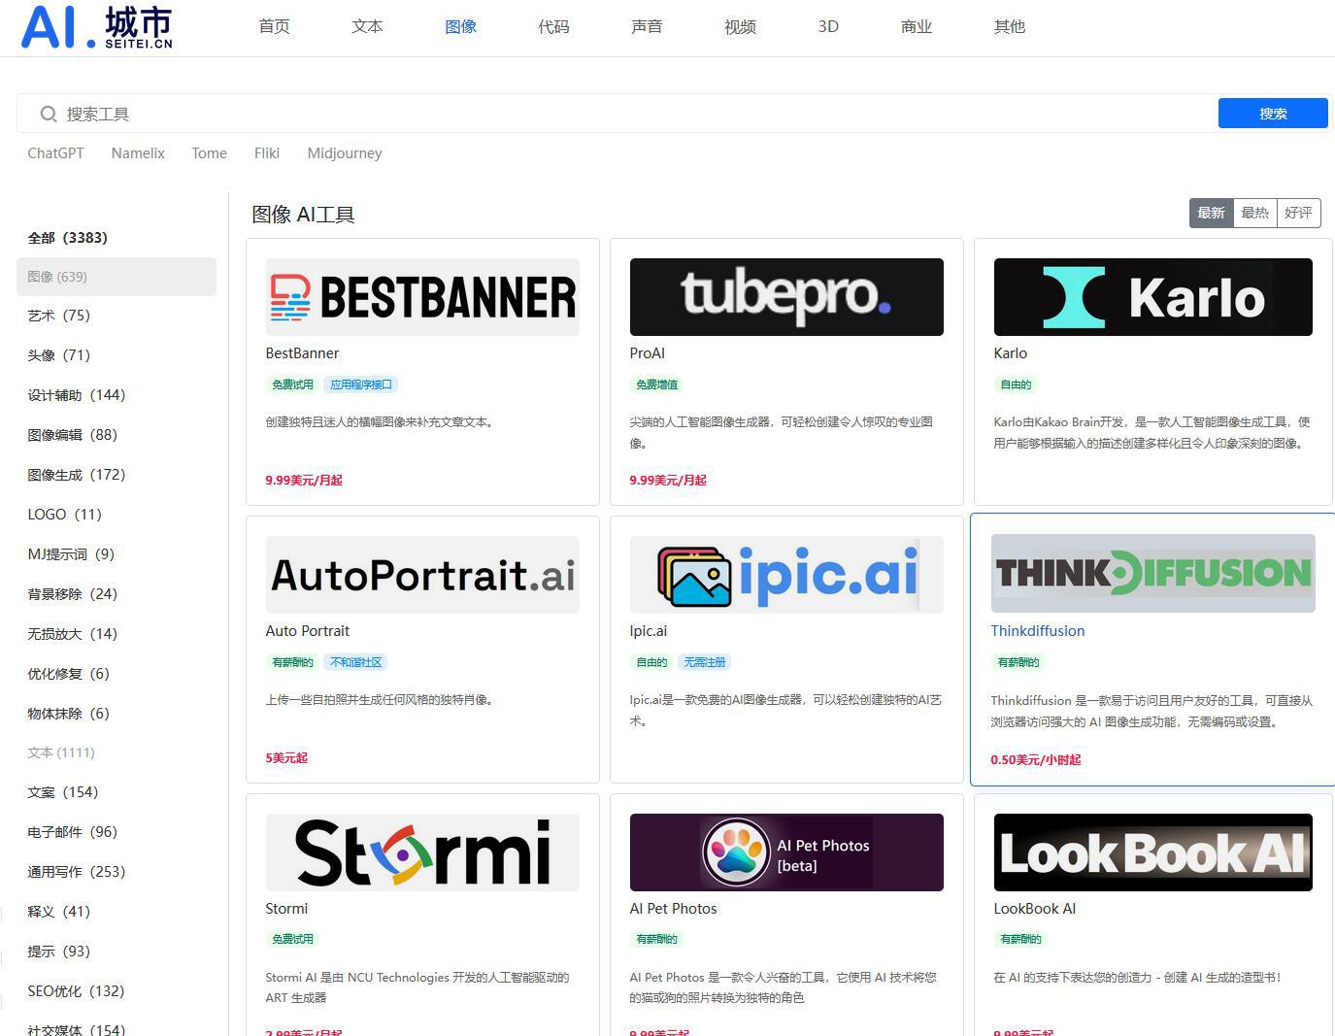Click the AI城市 site logo
Viewport: 1335px width, 1036px height.
97,27
